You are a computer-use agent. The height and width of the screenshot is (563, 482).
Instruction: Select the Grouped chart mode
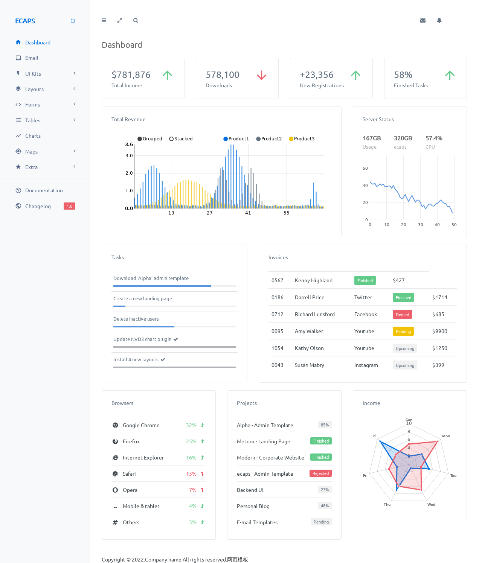150,139
